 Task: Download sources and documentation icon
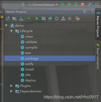coord(21,19)
